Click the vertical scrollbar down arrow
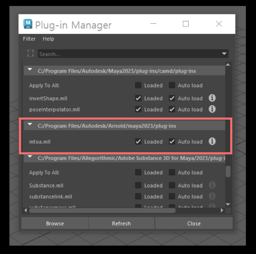 coord(228,205)
